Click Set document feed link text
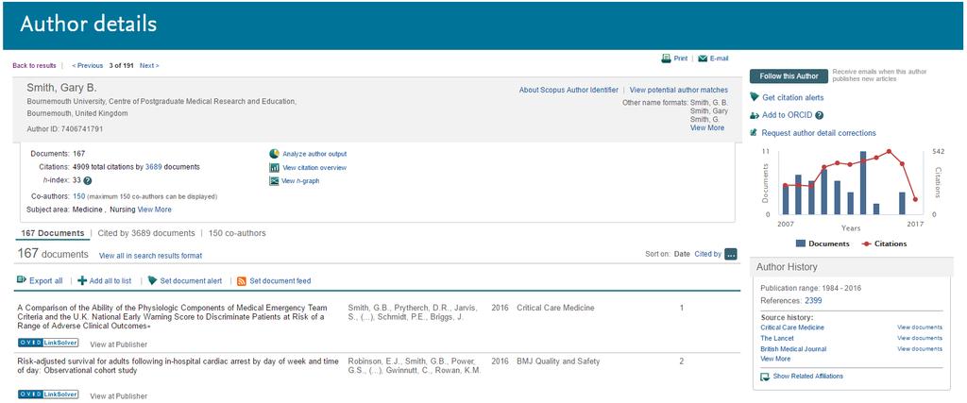 click(x=280, y=281)
